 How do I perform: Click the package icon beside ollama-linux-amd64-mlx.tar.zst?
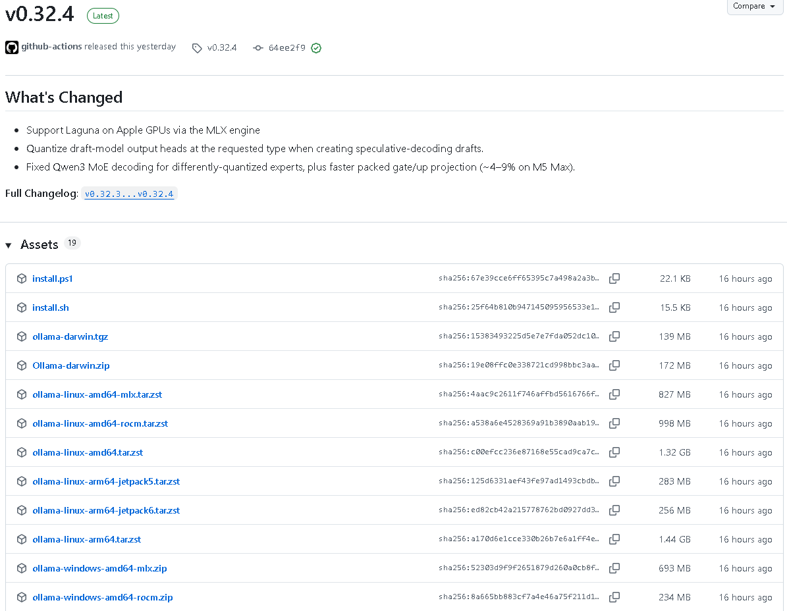click(x=22, y=395)
